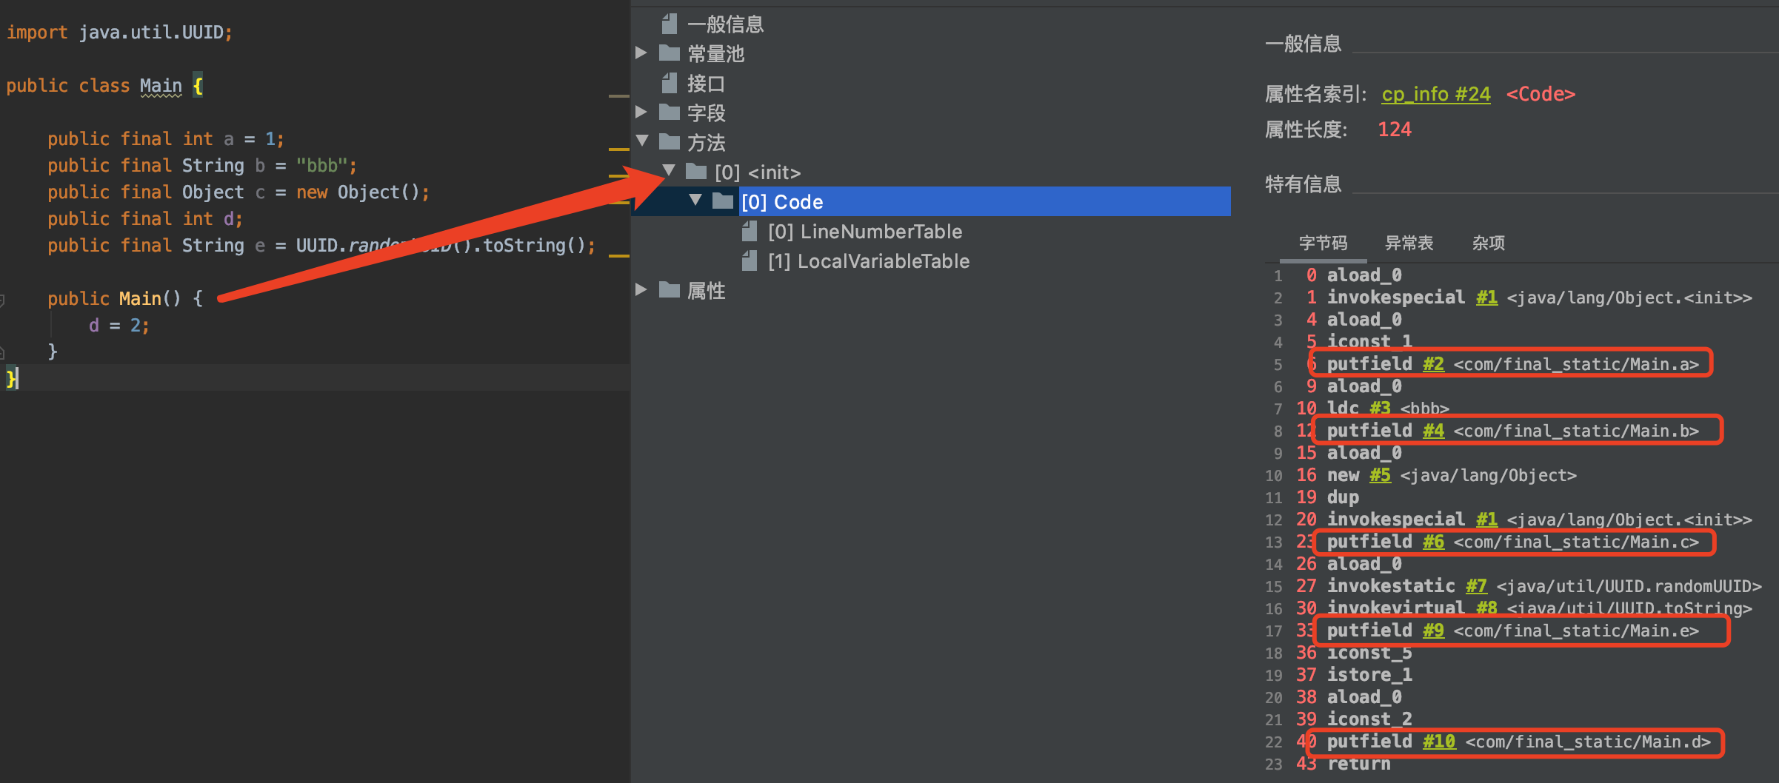Click the 字段 folder icon
Screen dimensions: 1779x783
tap(669, 112)
